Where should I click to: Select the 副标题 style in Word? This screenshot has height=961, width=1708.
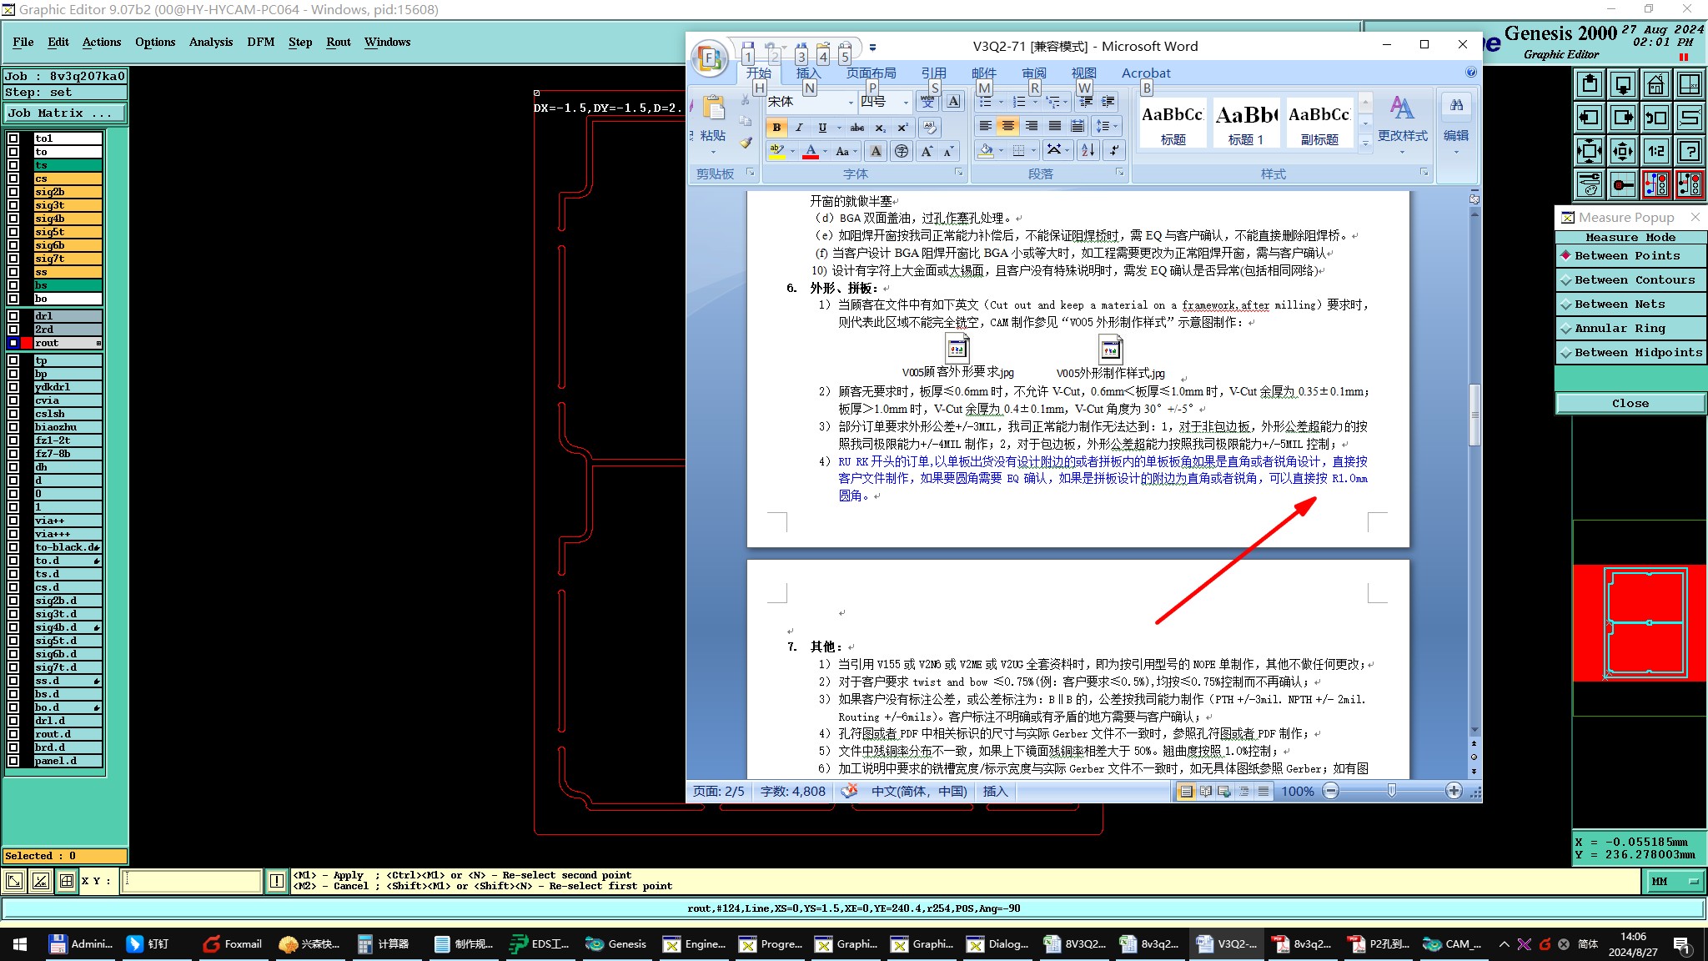[1319, 122]
